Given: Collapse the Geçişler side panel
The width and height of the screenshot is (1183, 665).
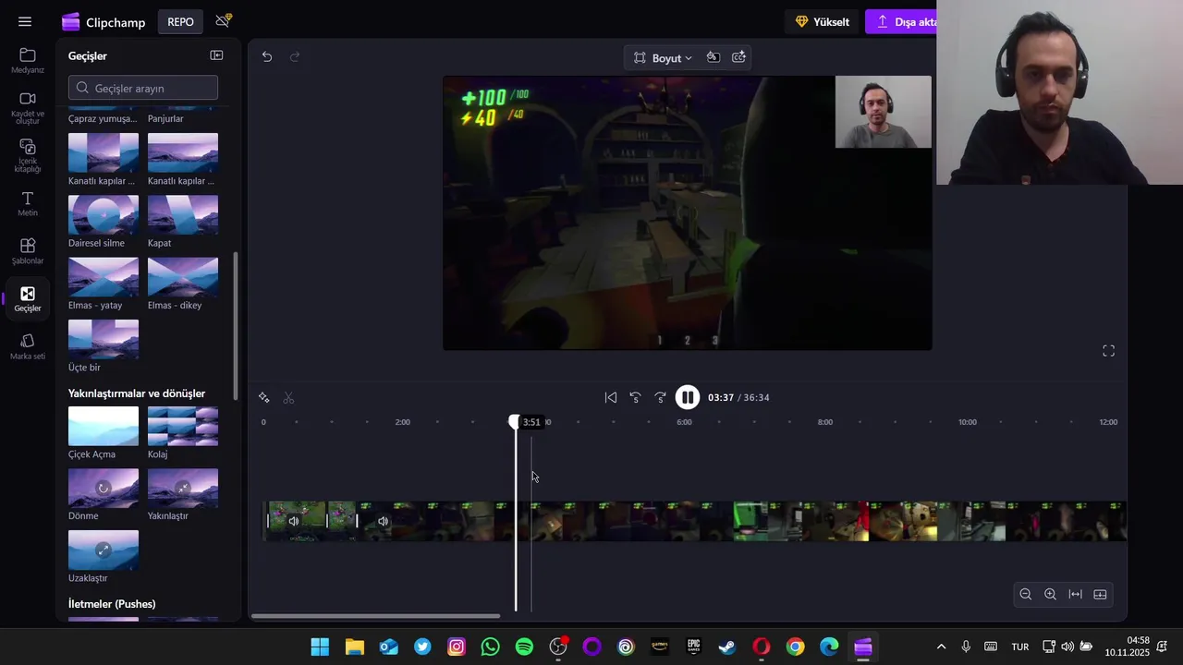Looking at the screenshot, I should pyautogui.click(x=216, y=55).
